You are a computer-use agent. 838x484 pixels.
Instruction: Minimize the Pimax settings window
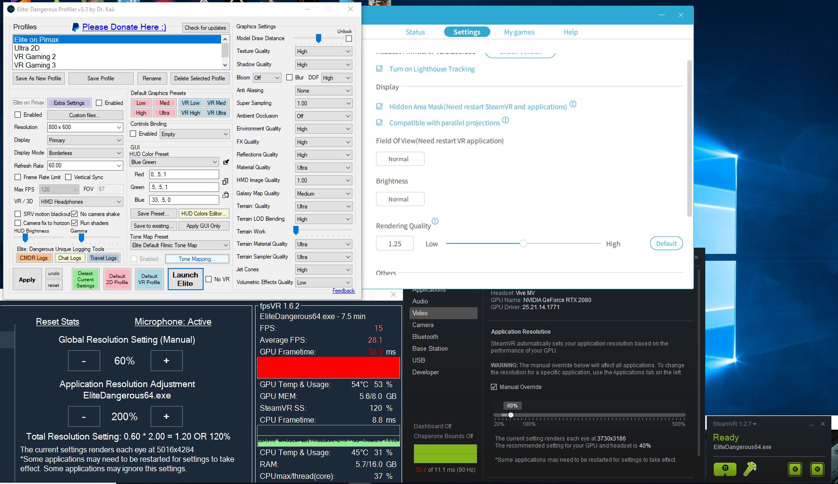coord(662,15)
